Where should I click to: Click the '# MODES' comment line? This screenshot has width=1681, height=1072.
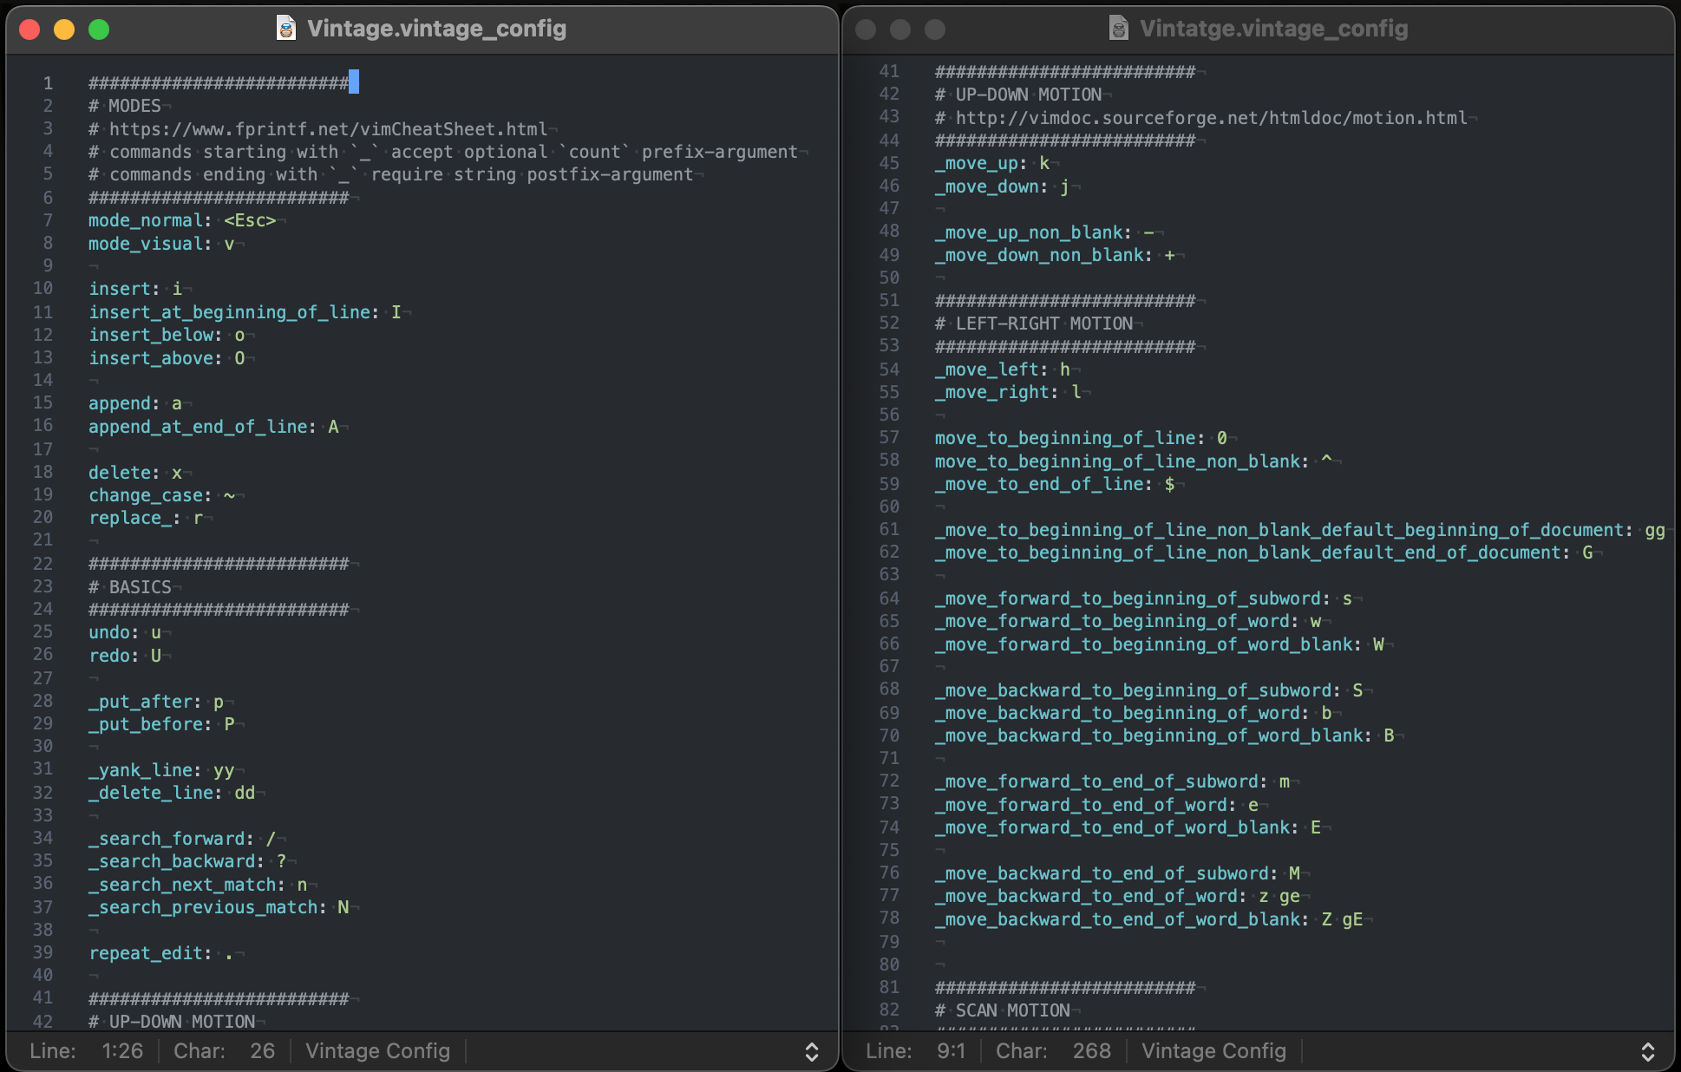(x=125, y=106)
